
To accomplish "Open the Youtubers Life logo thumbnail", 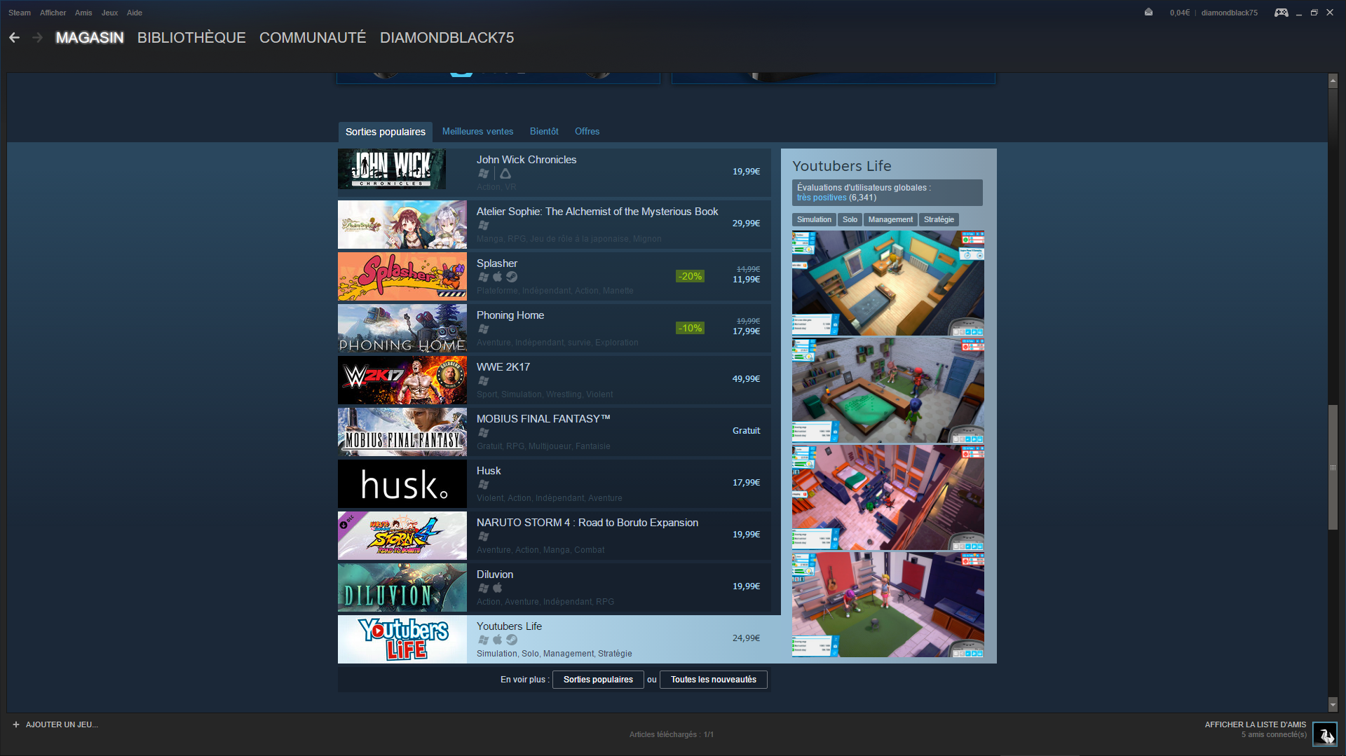I will click(402, 640).
